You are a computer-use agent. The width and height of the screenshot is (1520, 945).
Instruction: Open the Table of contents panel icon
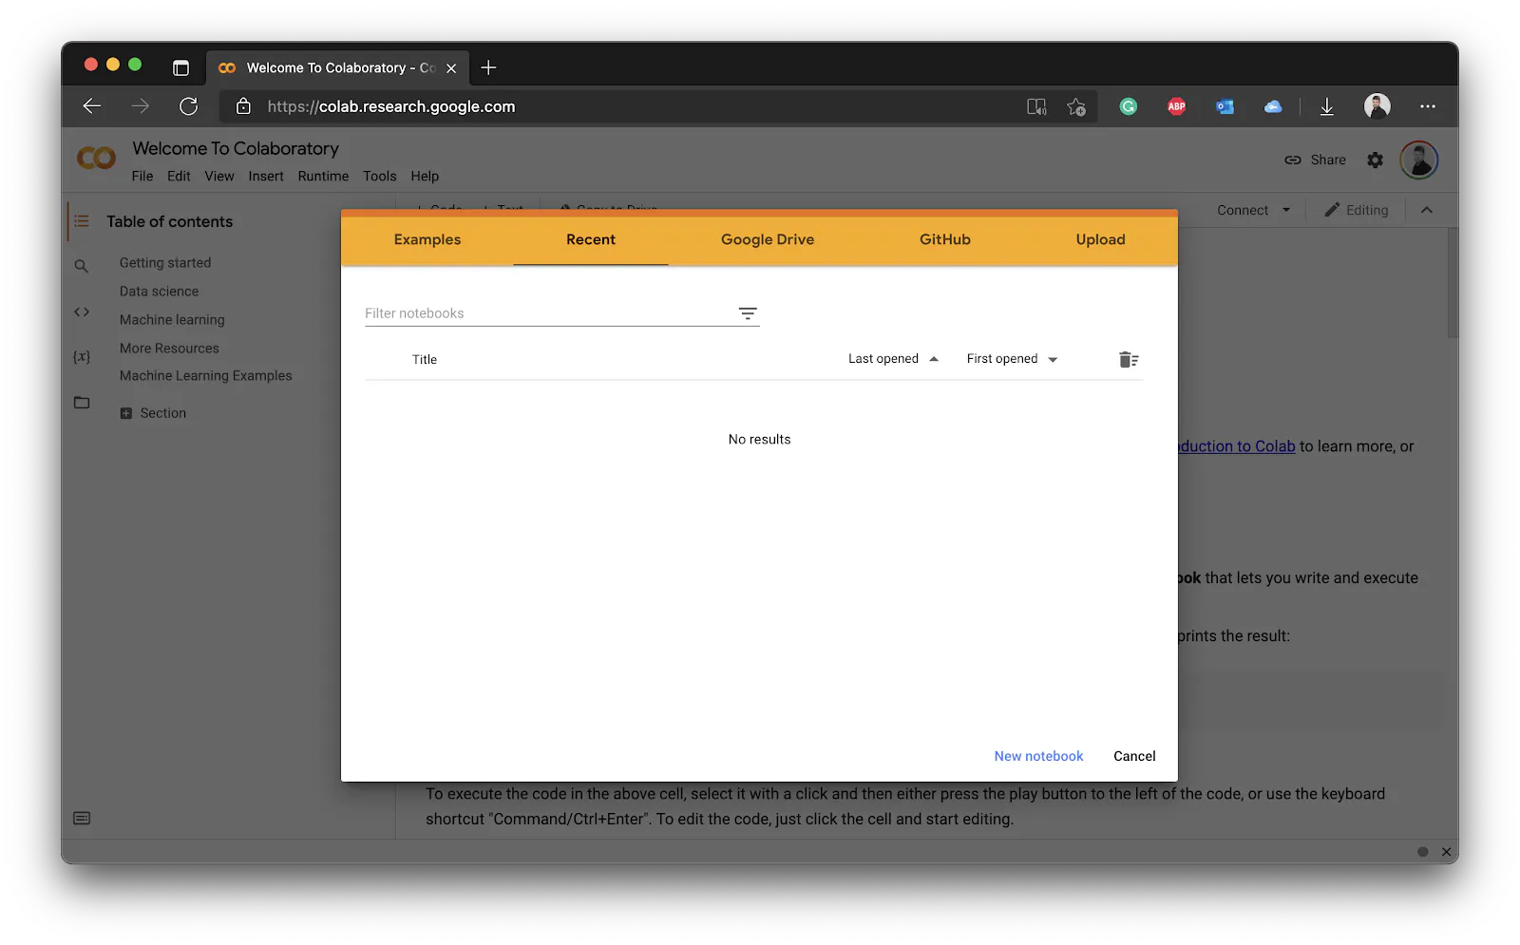82,220
